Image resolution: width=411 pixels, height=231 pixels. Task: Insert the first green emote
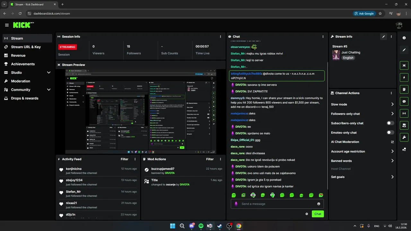[x=234, y=195]
